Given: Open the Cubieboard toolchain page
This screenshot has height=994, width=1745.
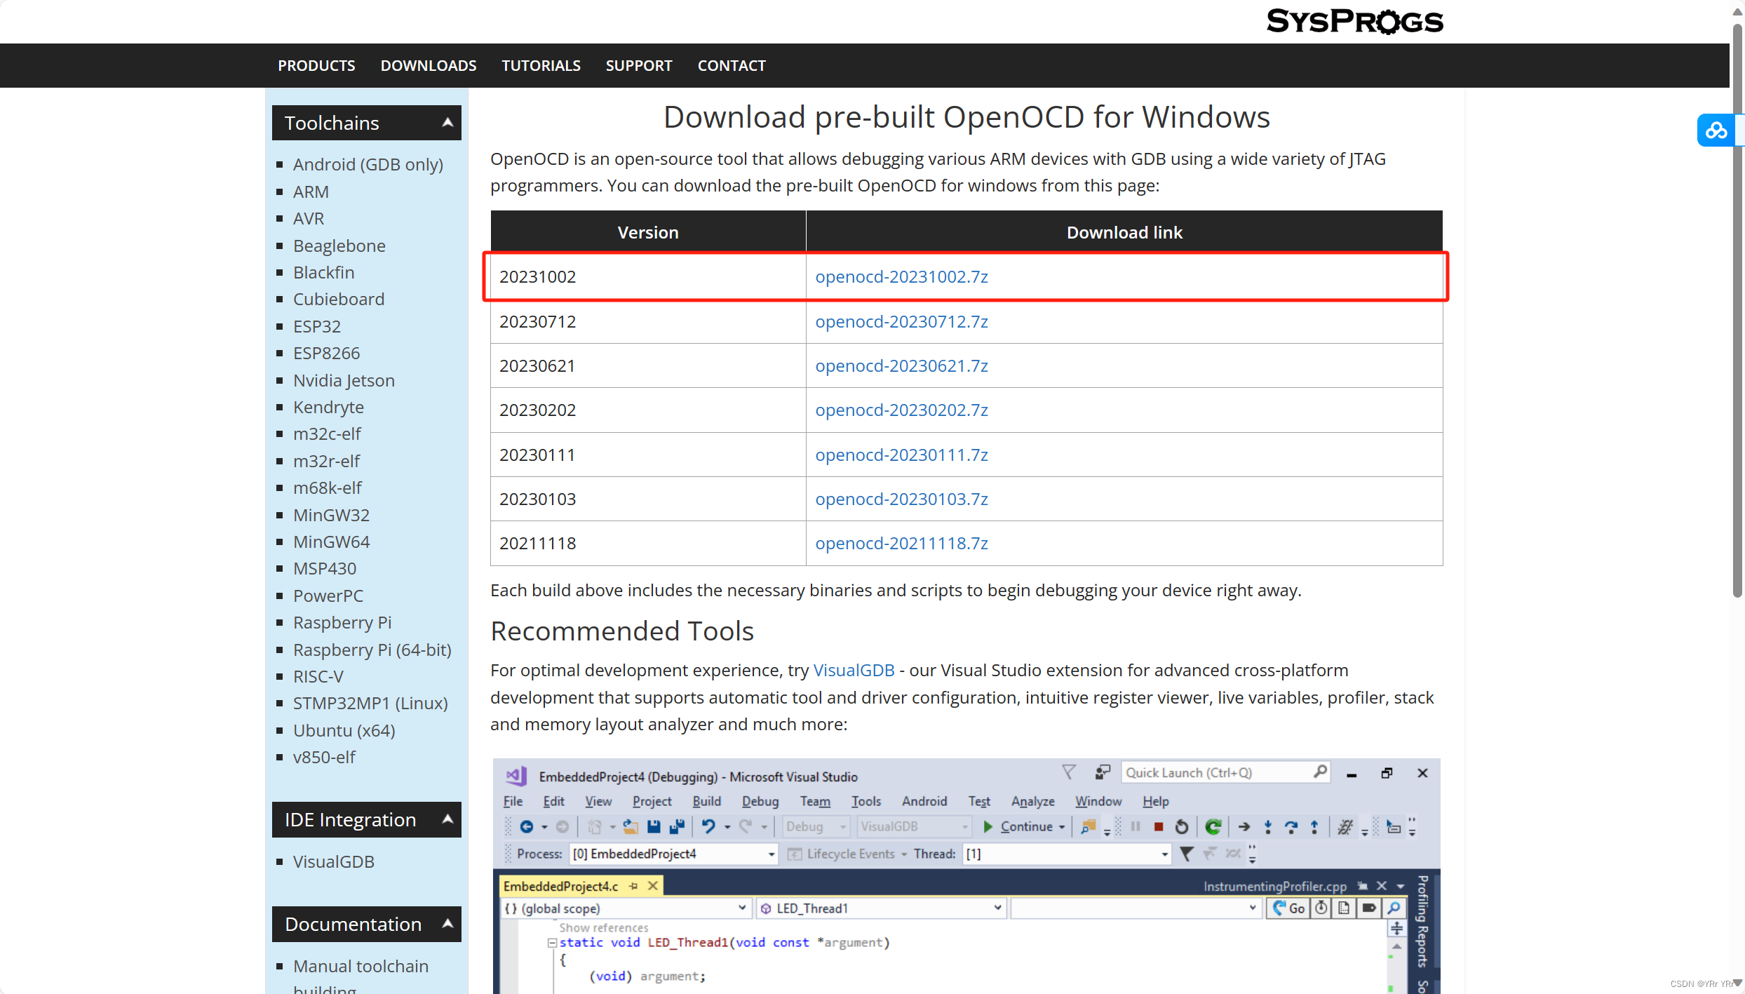Looking at the screenshot, I should click(x=339, y=299).
